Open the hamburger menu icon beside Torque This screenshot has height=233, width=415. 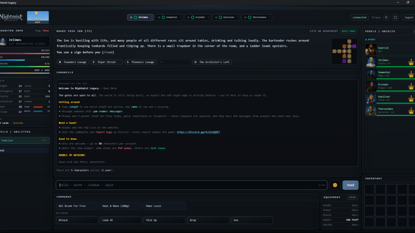[386, 17]
